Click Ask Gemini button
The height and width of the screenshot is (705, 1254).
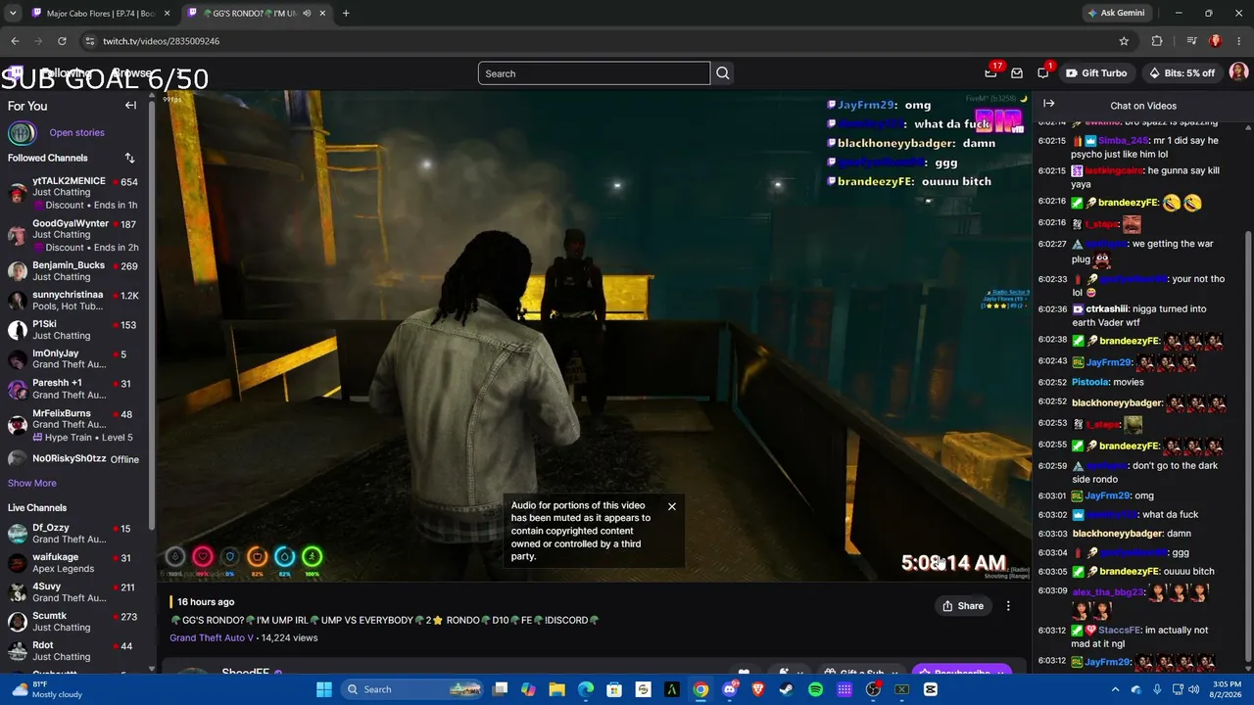click(1115, 13)
